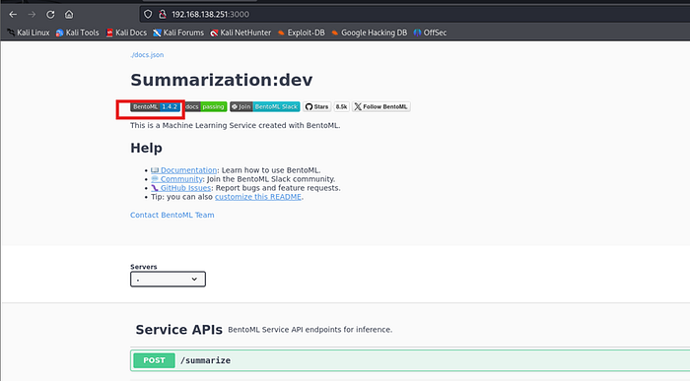Open the ./docs.json link
This screenshot has height=381, width=690.
147,55
